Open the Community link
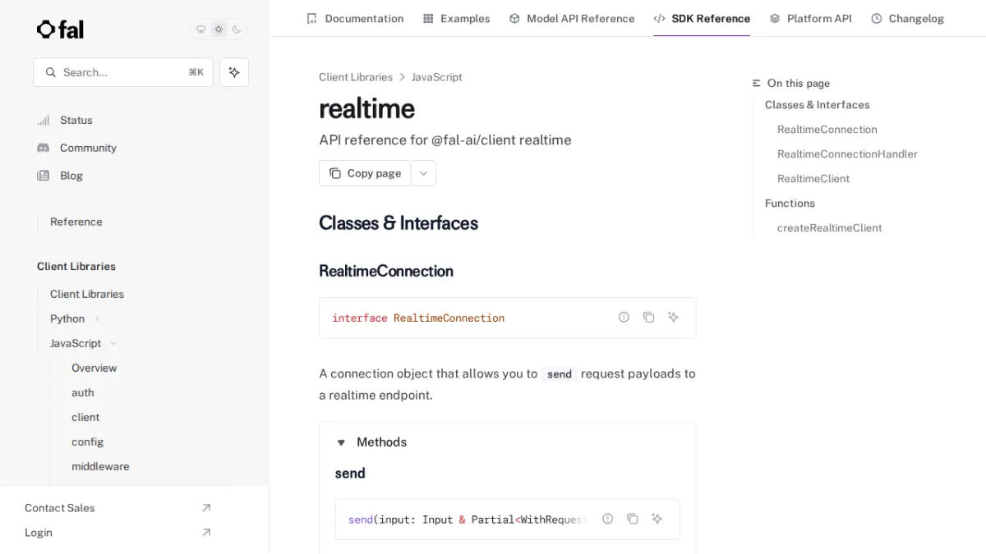Image resolution: width=986 pixels, height=554 pixels. [88, 148]
